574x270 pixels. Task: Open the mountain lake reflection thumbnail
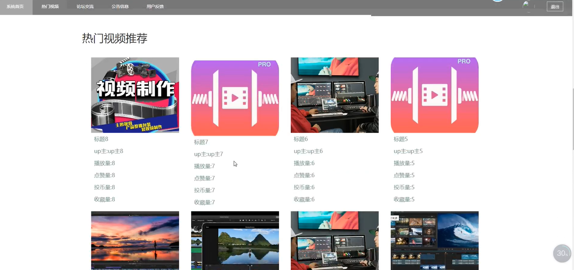point(235,240)
